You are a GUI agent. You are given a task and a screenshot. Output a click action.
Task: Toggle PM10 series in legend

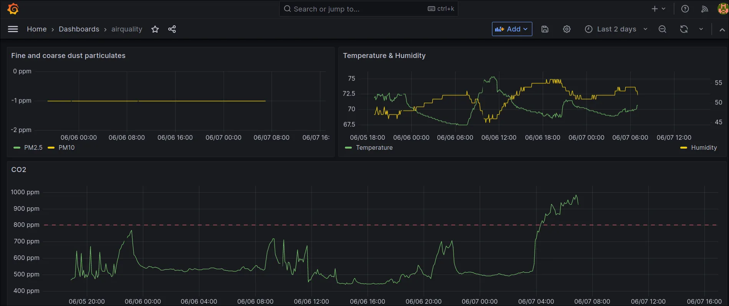click(66, 147)
